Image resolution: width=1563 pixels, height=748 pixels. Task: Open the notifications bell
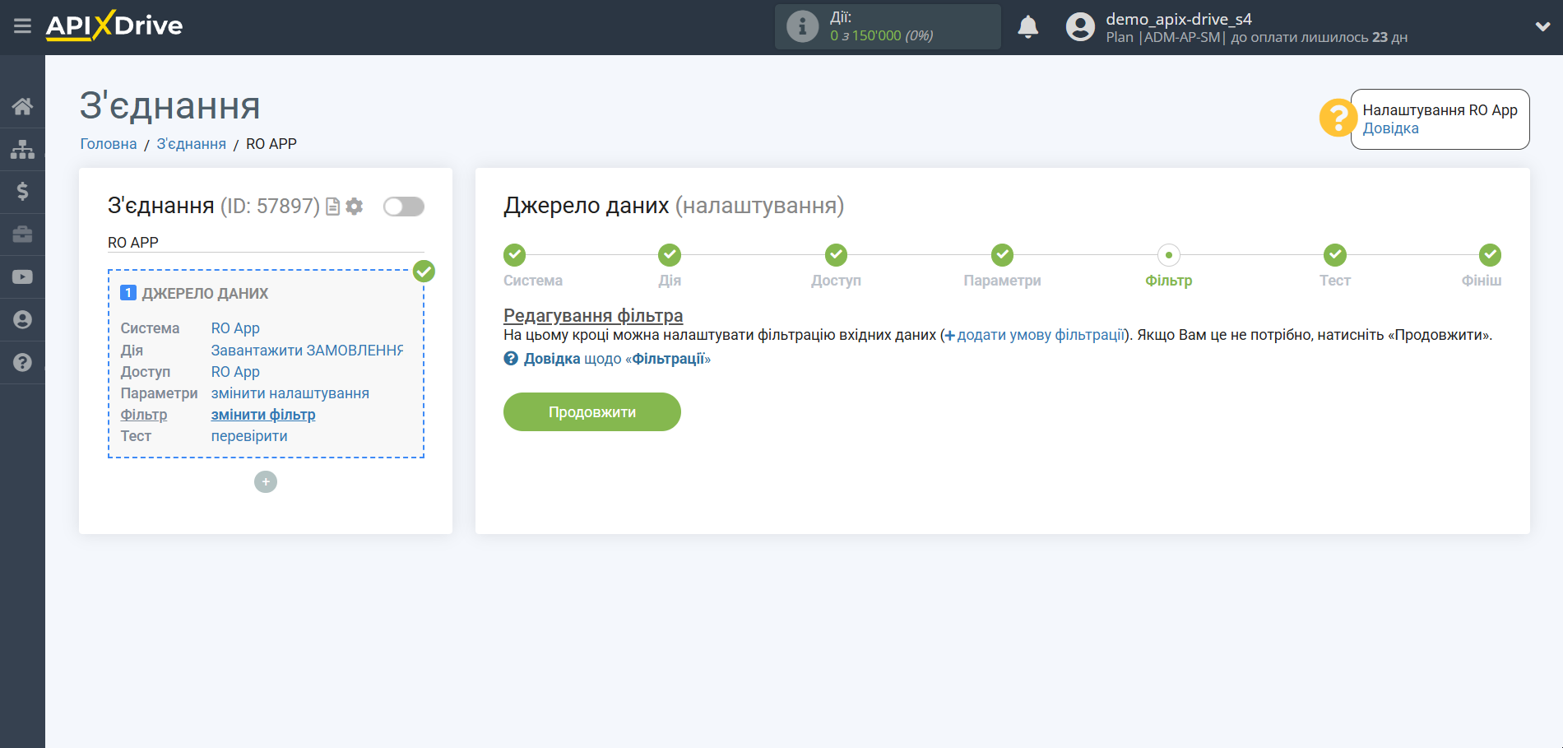coord(1027,26)
